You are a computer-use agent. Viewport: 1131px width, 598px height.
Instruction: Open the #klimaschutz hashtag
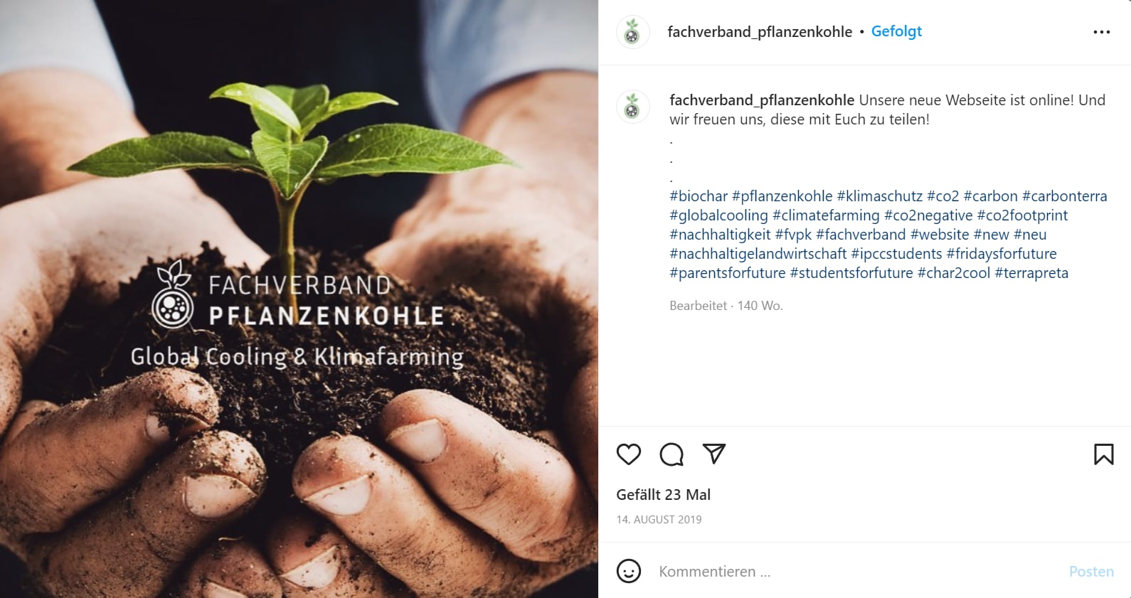879,196
